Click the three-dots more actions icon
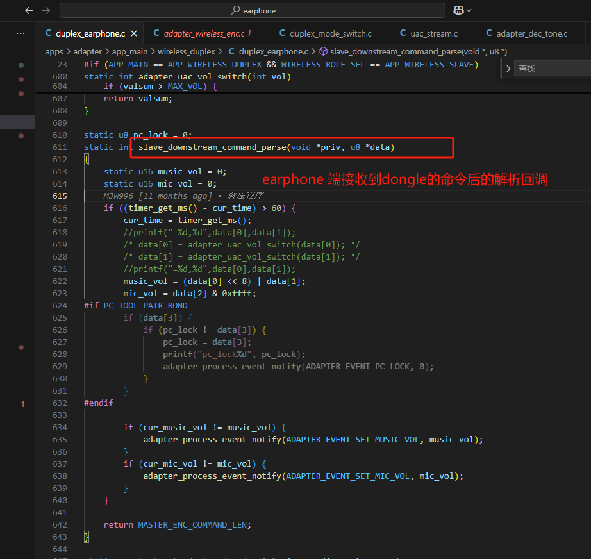591x559 pixels. (x=21, y=33)
